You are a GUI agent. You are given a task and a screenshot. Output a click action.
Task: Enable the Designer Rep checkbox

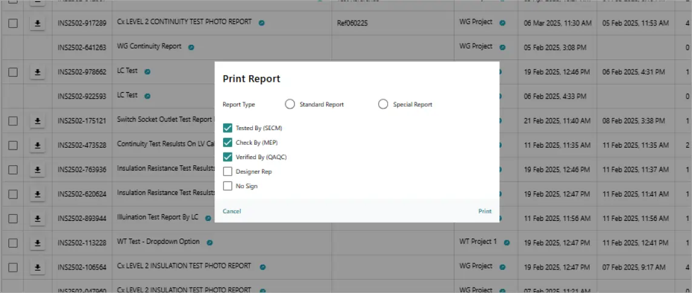(x=228, y=172)
